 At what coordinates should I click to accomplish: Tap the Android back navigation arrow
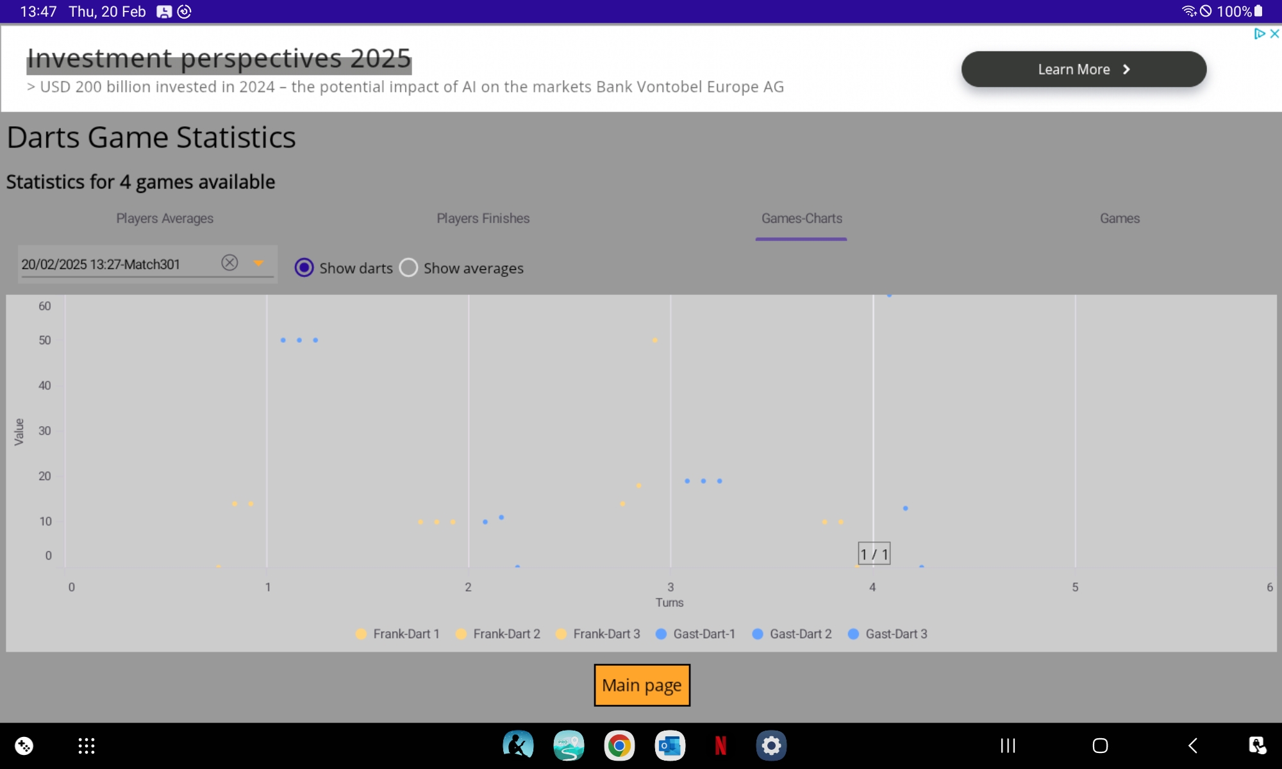tap(1192, 745)
